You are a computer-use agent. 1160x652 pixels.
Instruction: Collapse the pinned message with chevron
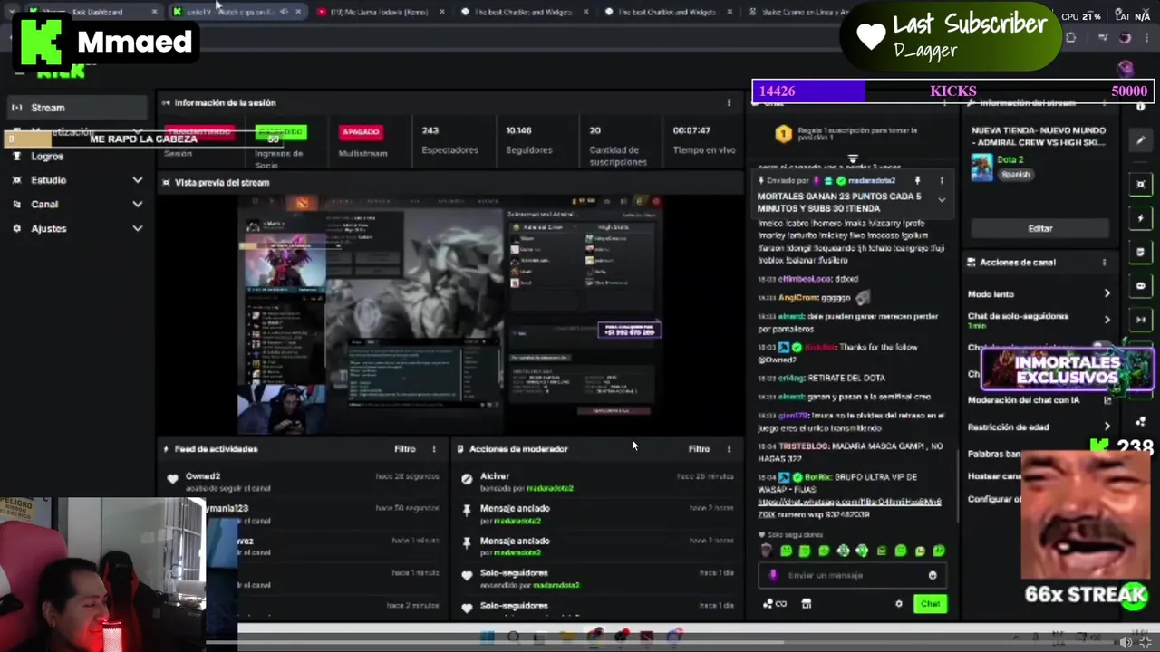click(942, 200)
